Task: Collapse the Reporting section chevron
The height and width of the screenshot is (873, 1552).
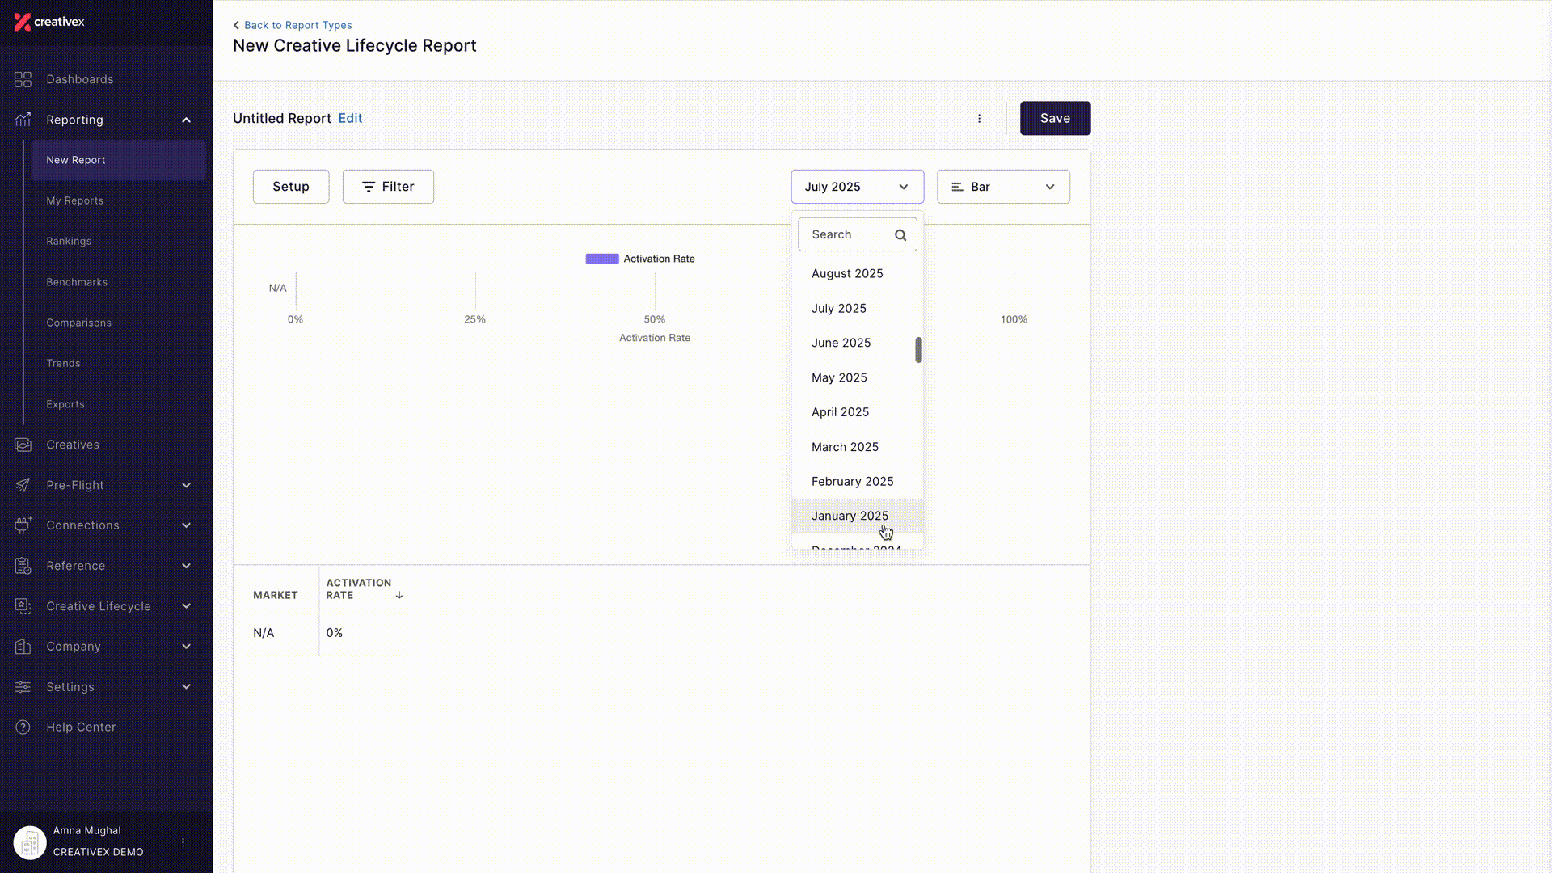Action: pos(187,120)
